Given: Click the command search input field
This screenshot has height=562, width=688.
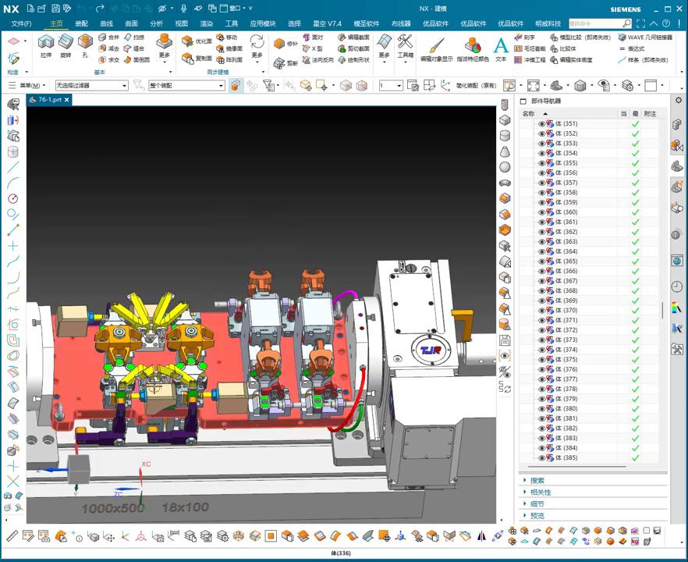Looking at the screenshot, I should pos(595,23).
